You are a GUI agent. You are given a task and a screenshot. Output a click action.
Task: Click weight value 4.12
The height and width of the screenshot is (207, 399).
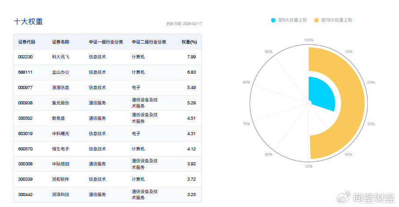[191, 149]
